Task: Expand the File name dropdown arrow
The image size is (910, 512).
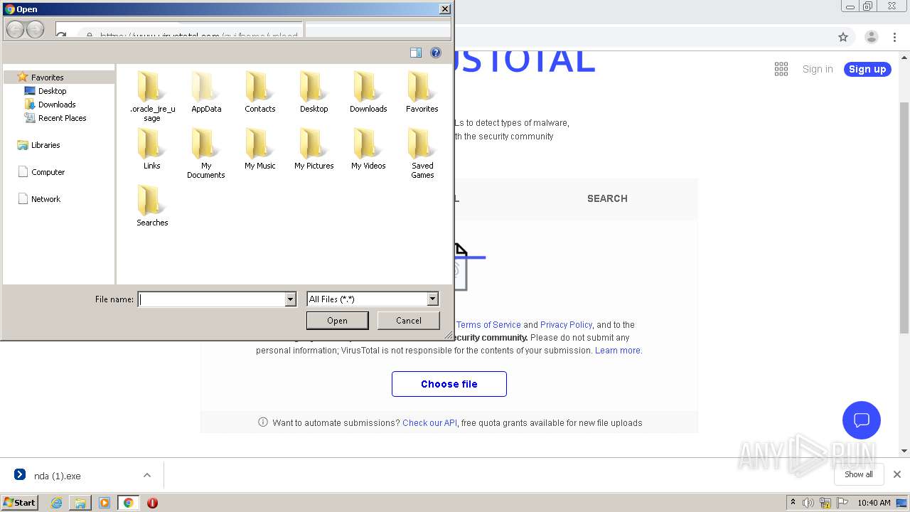Action: click(290, 299)
